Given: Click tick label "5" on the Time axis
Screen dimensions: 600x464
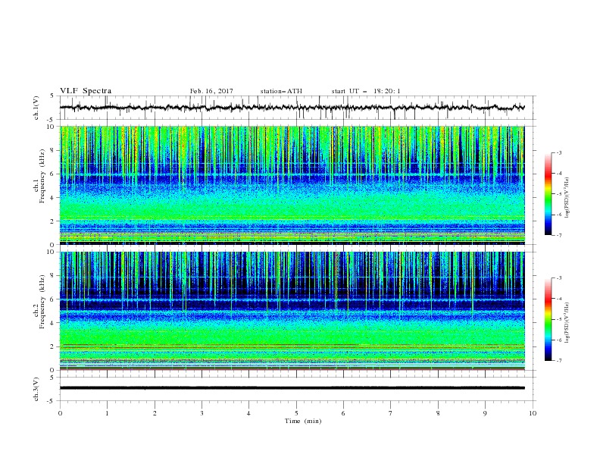Looking at the screenshot, I should 296,413.
